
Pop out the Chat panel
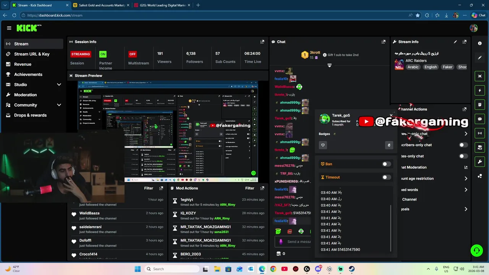coord(384,42)
